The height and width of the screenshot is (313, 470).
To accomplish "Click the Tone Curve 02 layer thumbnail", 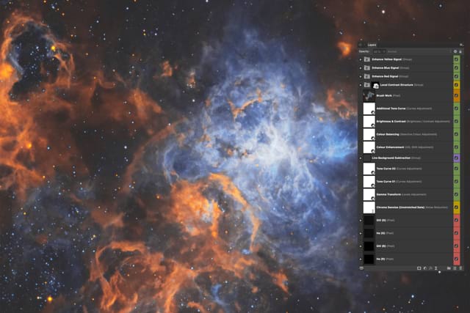I will click(x=369, y=169).
